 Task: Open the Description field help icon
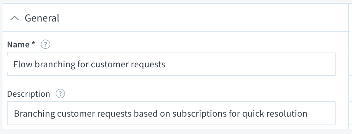pos(60,94)
